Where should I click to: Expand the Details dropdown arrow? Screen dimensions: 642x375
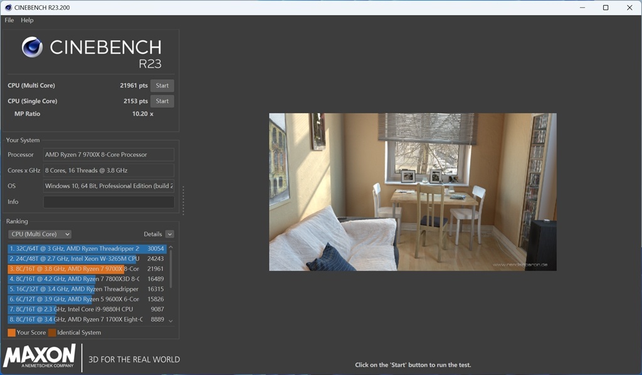[169, 234]
